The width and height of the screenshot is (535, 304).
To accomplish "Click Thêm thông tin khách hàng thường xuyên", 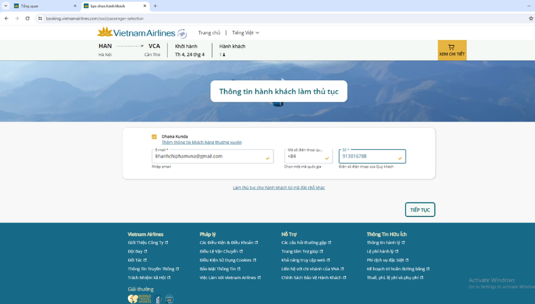I will tap(201, 143).
